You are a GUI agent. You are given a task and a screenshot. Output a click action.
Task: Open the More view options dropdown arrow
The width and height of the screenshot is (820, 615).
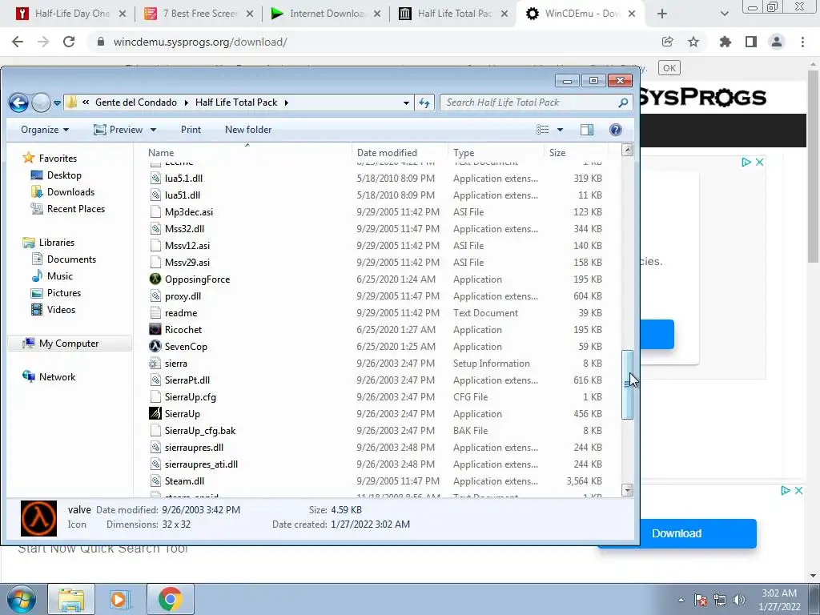point(560,130)
